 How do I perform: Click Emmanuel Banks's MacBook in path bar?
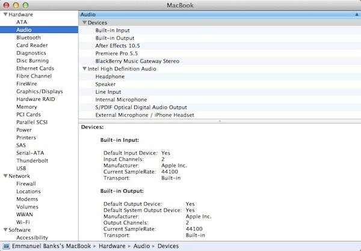51,246
